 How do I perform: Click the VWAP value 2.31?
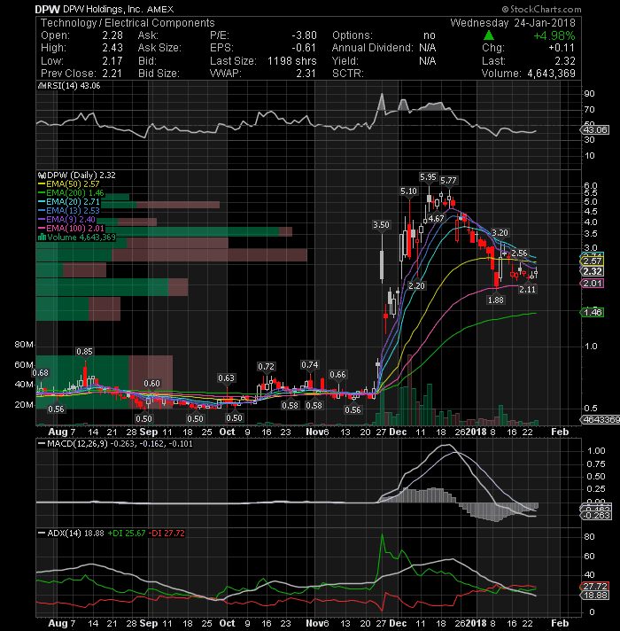coord(306,74)
